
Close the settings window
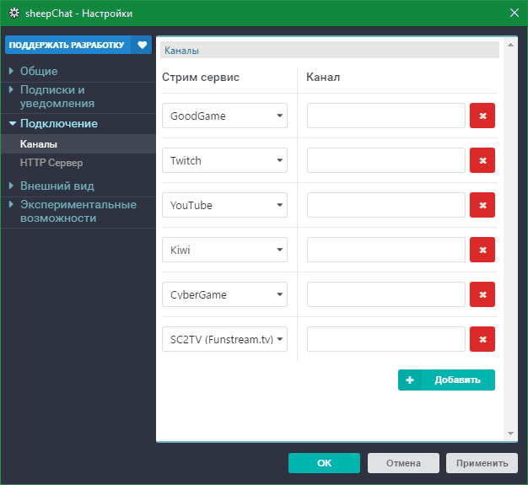tap(515, 13)
